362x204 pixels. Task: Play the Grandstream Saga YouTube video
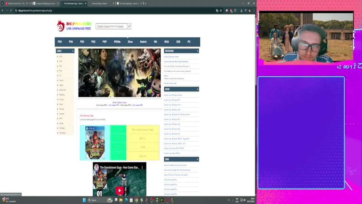coord(120,191)
